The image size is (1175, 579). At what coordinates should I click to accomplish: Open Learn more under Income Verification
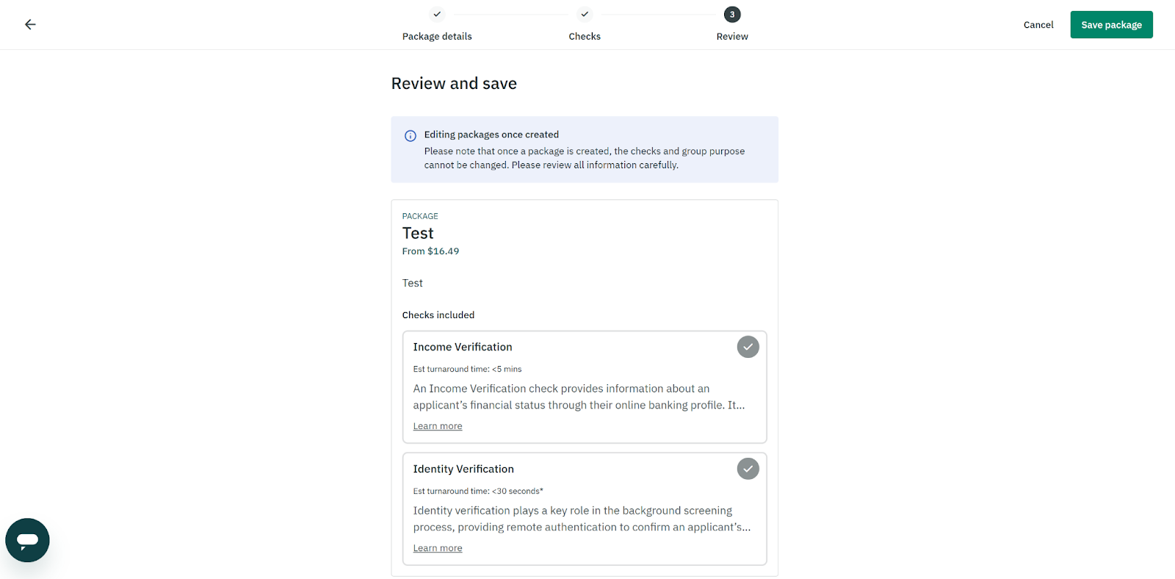point(438,426)
